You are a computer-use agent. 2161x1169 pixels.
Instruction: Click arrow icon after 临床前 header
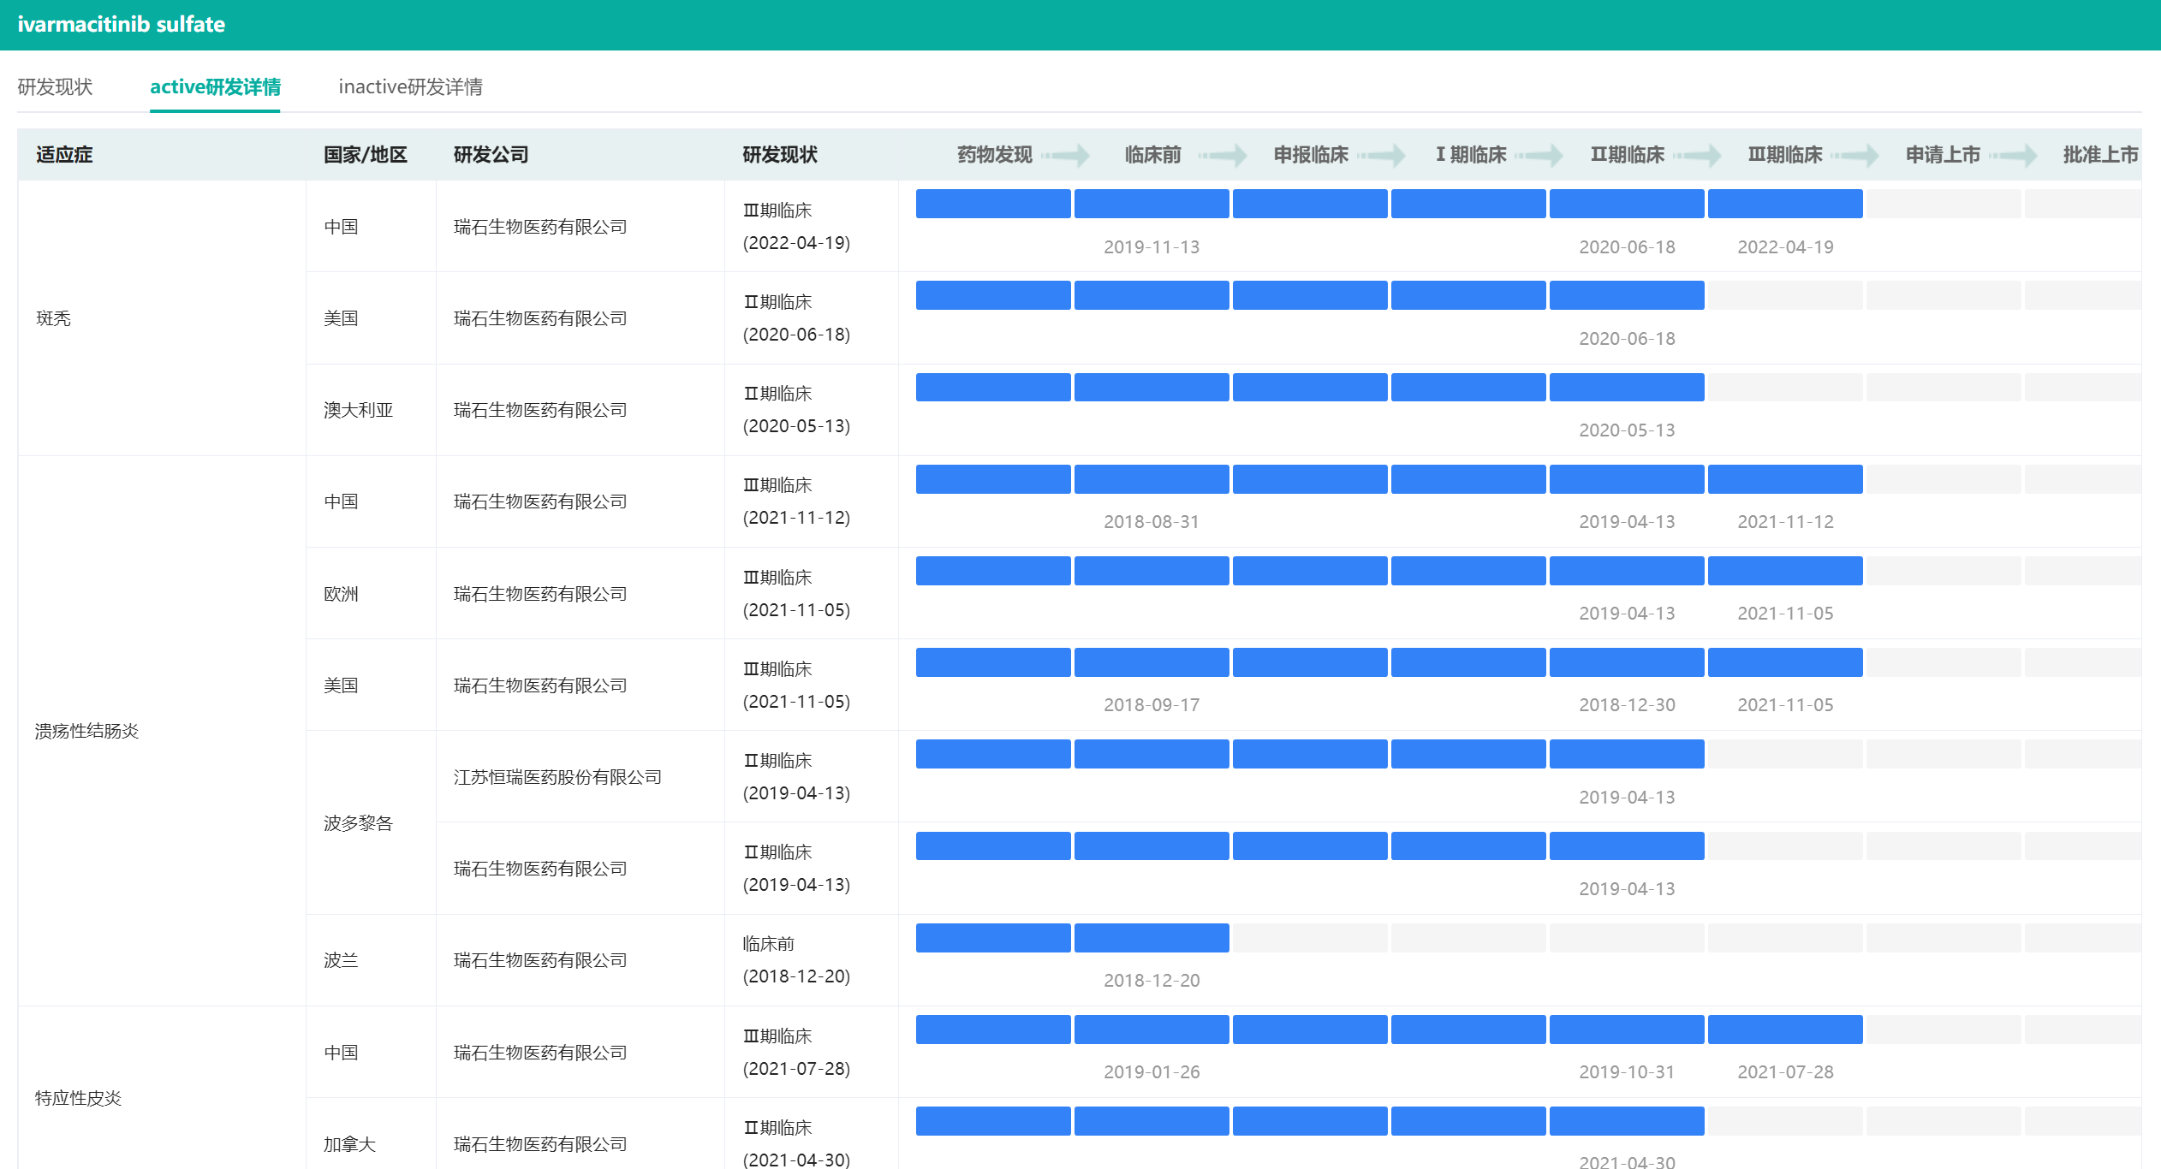coord(1224,155)
